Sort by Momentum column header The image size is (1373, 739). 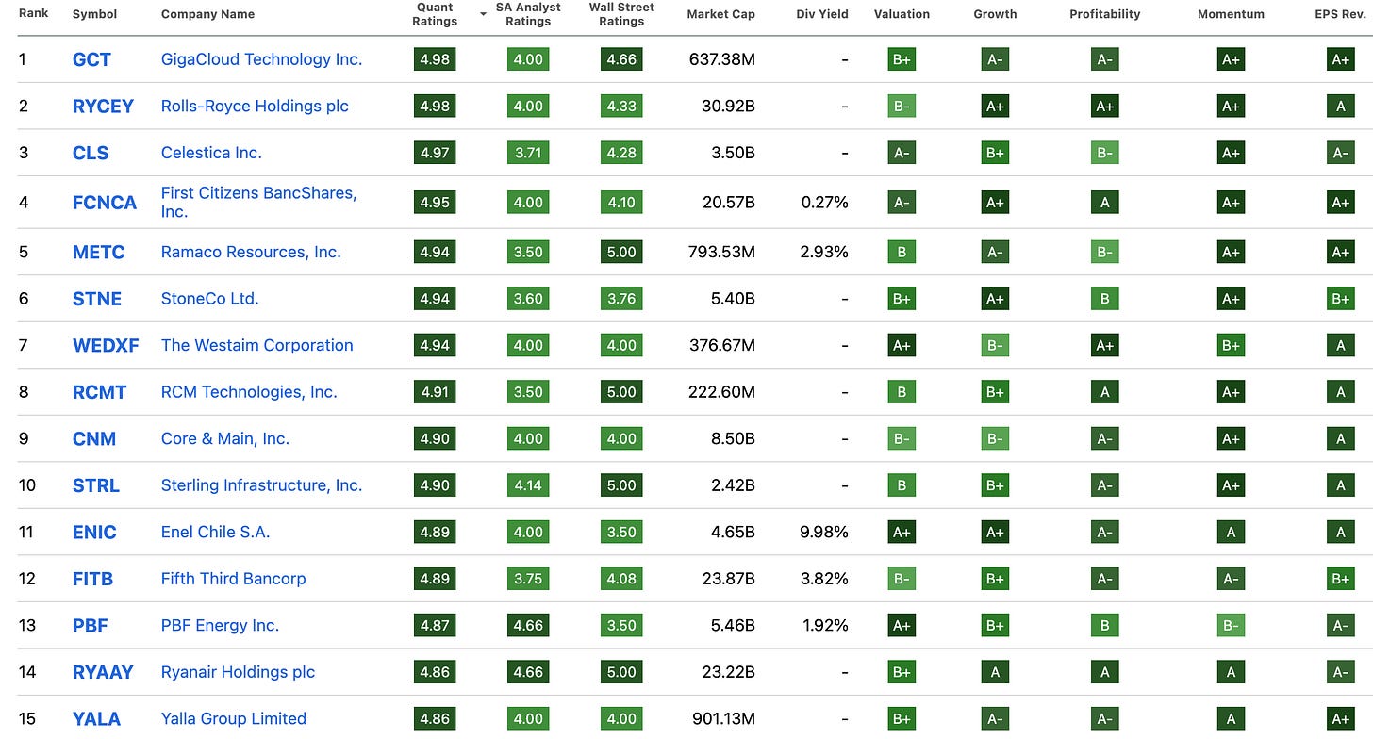tap(1231, 14)
